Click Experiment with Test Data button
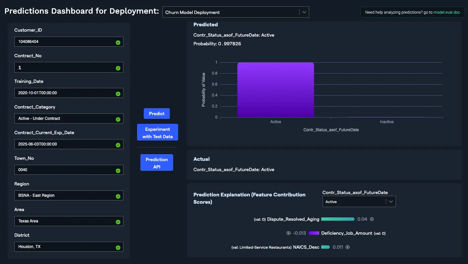468x264 pixels. 157,132
